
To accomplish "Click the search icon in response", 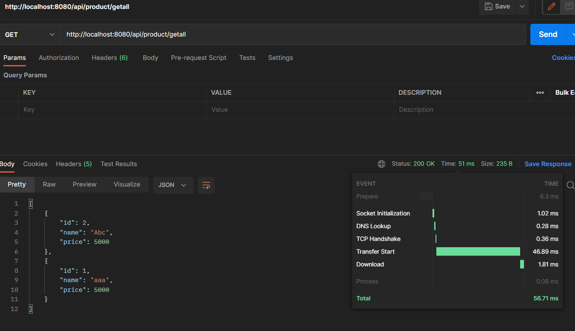I will coord(571,185).
